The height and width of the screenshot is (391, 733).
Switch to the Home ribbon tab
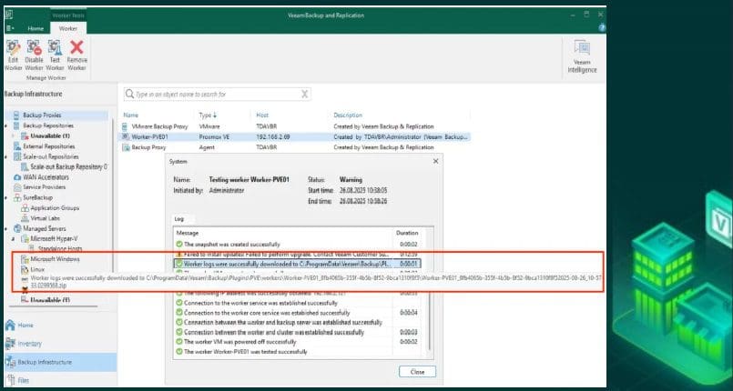pos(36,28)
